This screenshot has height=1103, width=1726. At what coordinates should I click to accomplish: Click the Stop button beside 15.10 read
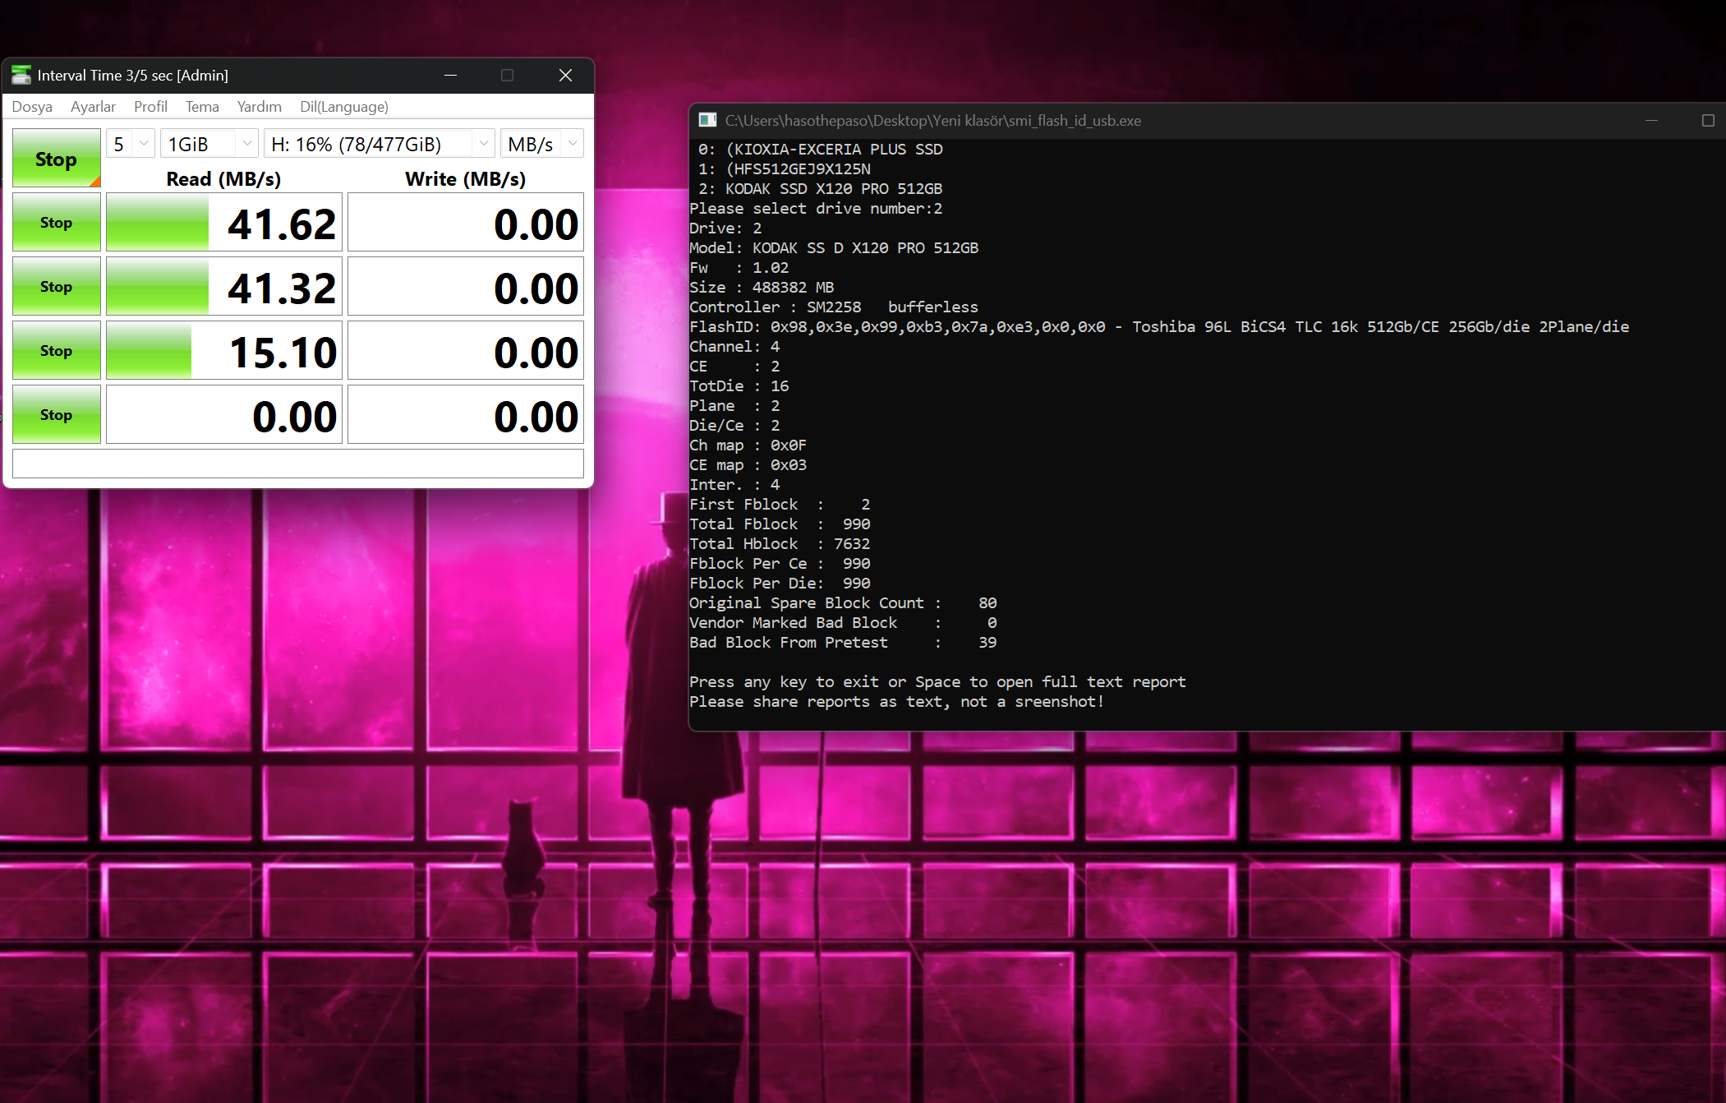coord(56,350)
